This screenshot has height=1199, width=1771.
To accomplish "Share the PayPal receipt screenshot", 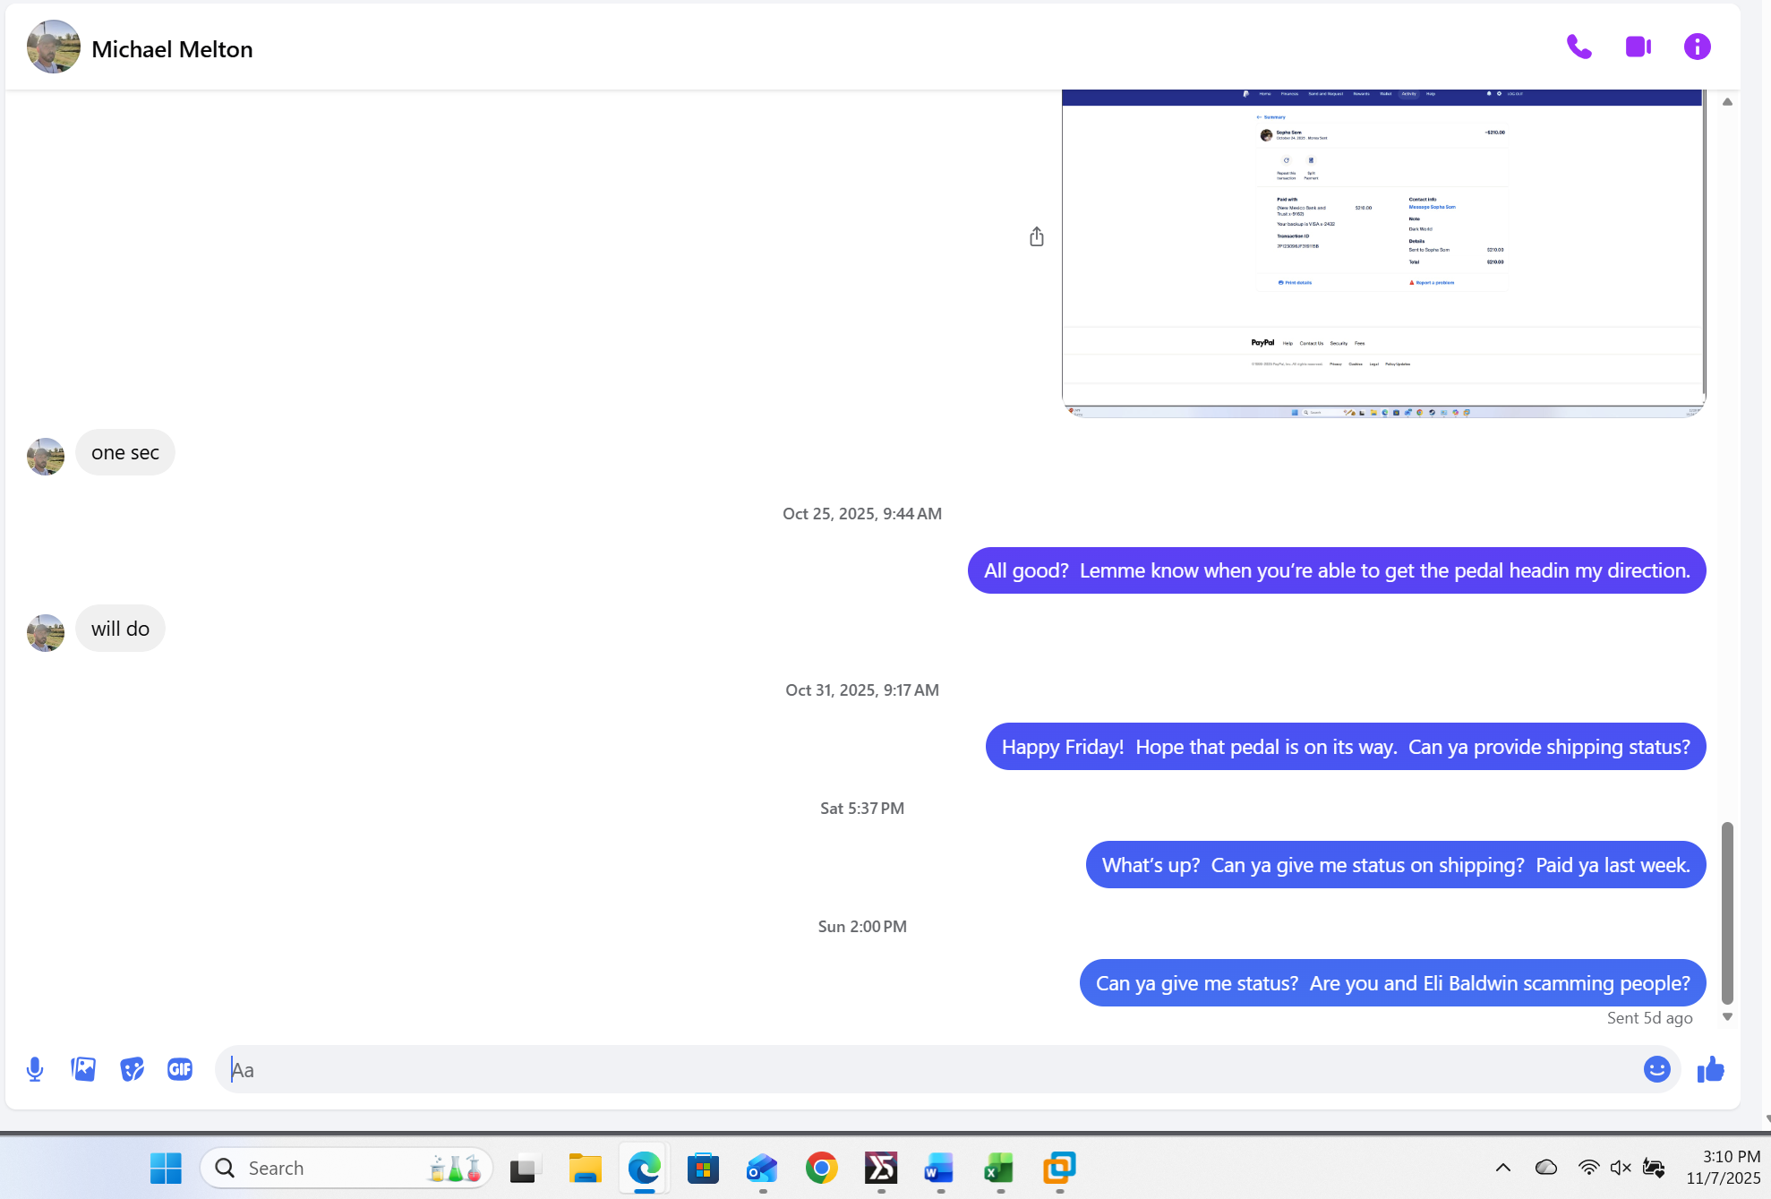I will (1036, 236).
